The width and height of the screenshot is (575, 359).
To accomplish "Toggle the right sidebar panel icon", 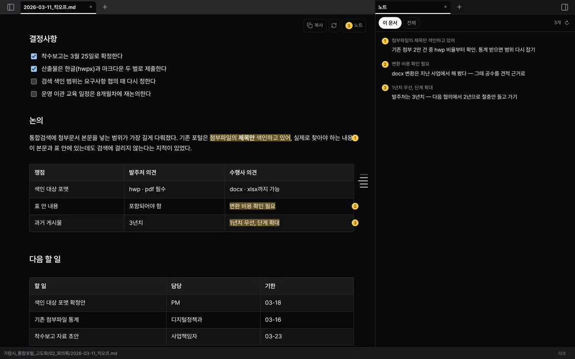I will point(564,7).
